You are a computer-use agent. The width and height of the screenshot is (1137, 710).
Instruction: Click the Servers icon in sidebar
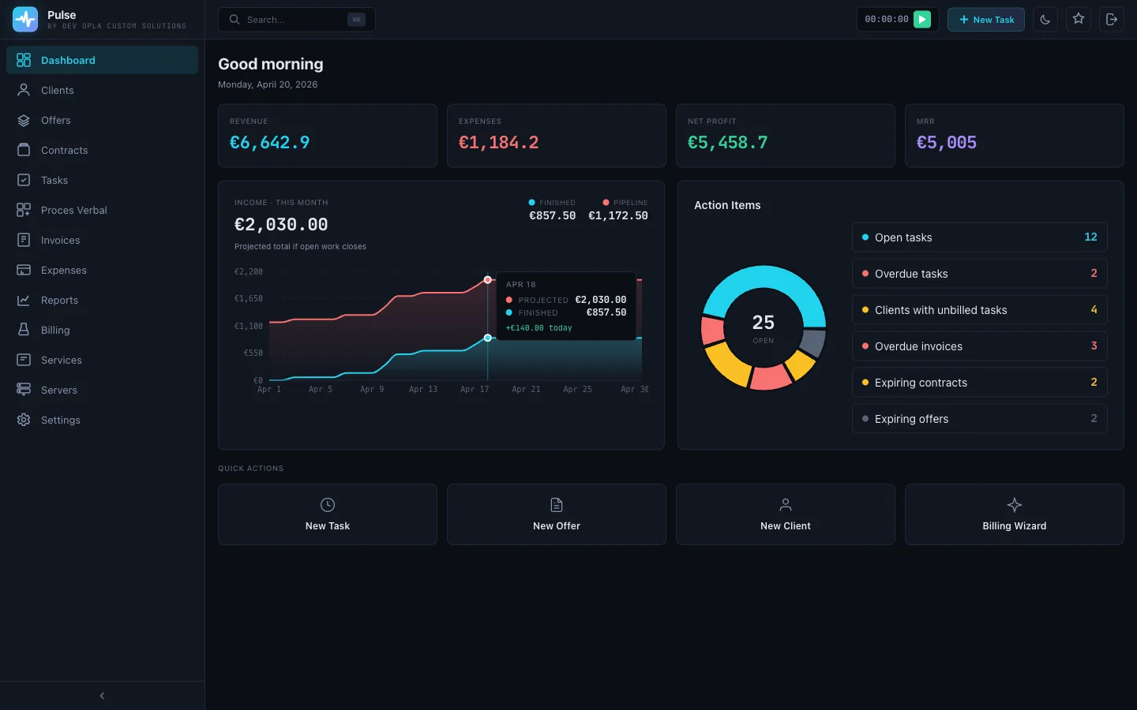pos(24,390)
